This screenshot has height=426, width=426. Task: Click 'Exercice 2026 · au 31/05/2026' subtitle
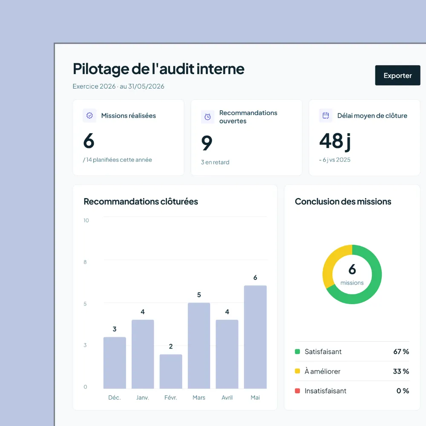[x=118, y=86]
